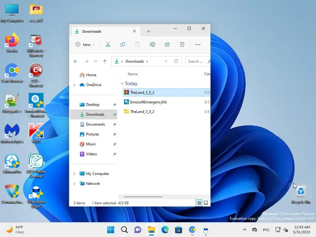Select the ESET Online Scanner desktop icon
The image size is (316, 237).
[x=36, y=166]
